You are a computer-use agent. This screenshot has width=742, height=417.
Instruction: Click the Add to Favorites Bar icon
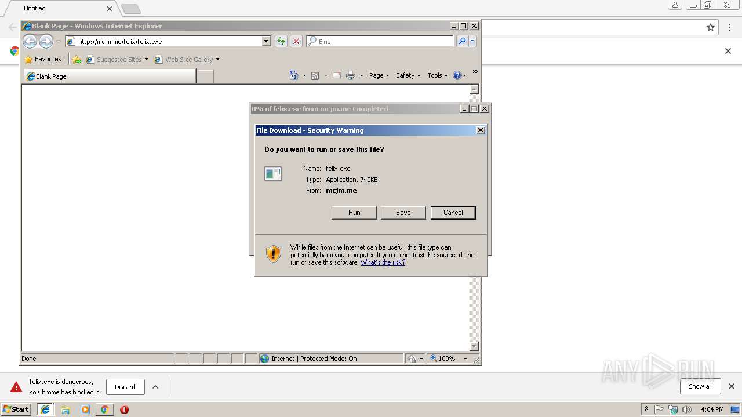click(77, 59)
